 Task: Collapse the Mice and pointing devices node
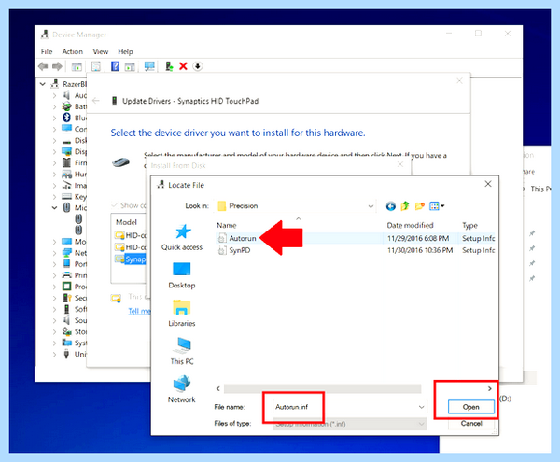coord(54,208)
